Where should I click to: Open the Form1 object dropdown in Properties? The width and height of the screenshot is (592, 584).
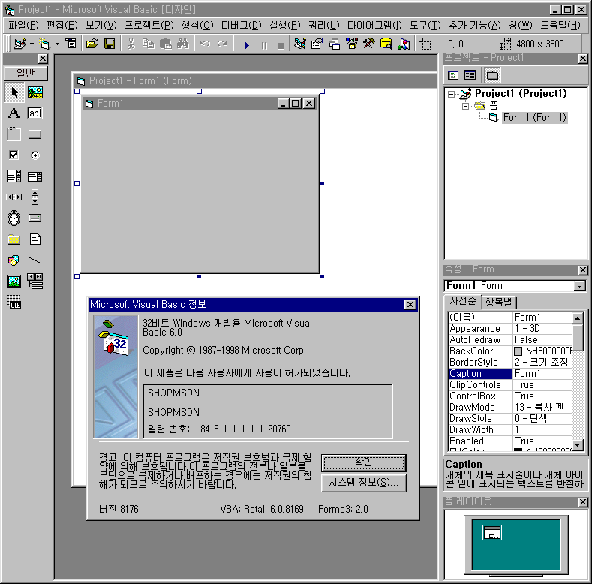[579, 287]
